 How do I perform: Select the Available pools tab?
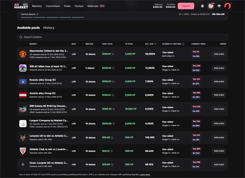click(x=28, y=28)
